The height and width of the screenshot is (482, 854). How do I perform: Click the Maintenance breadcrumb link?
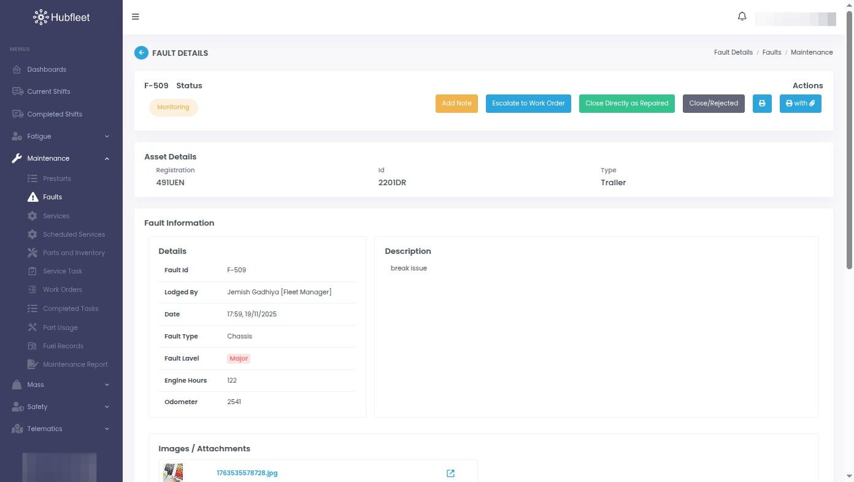click(x=812, y=52)
